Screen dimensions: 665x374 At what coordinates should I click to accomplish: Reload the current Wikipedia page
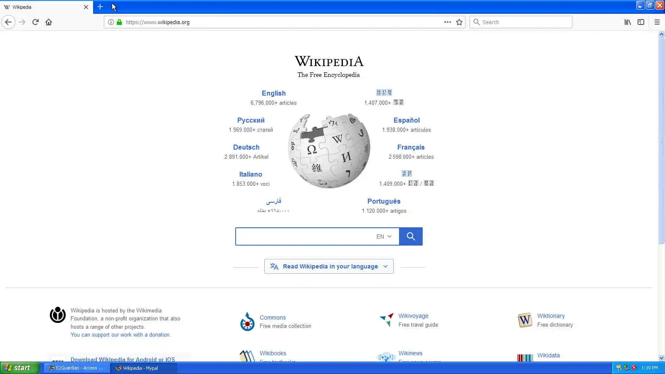[35, 22]
